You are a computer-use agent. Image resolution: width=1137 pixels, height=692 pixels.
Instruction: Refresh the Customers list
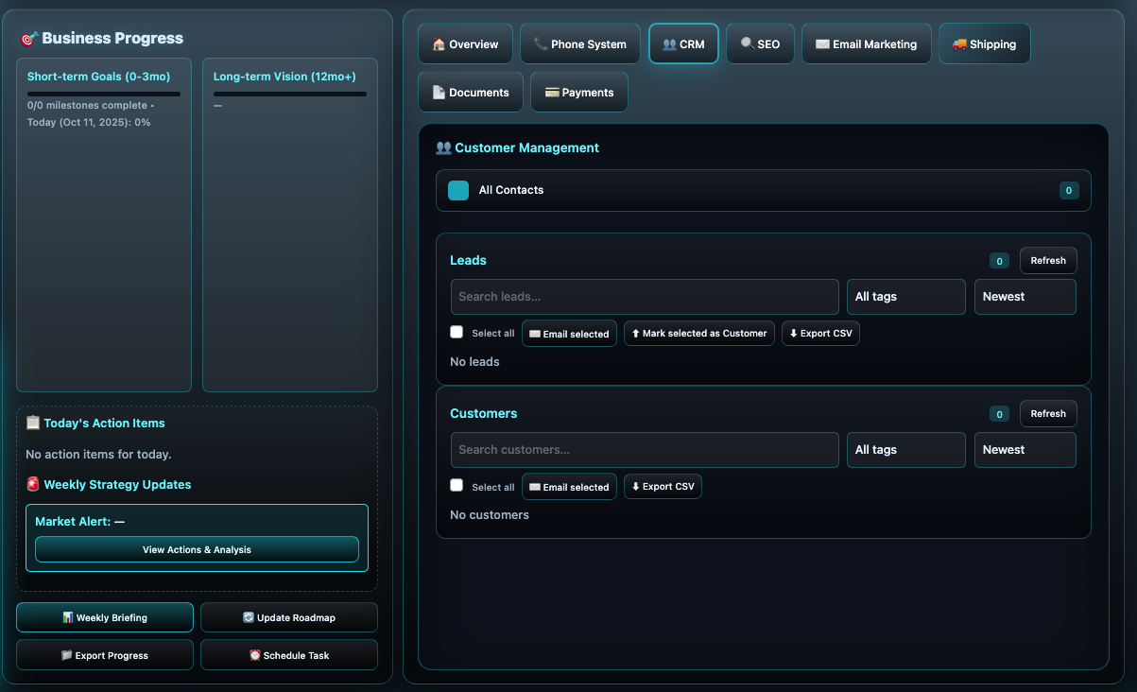click(1047, 414)
